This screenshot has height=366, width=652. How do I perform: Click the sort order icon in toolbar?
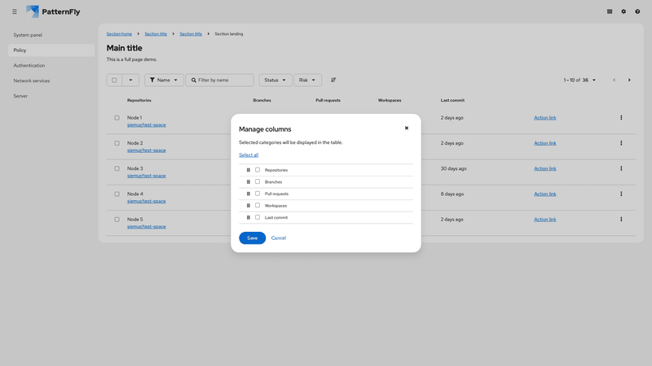click(x=333, y=80)
